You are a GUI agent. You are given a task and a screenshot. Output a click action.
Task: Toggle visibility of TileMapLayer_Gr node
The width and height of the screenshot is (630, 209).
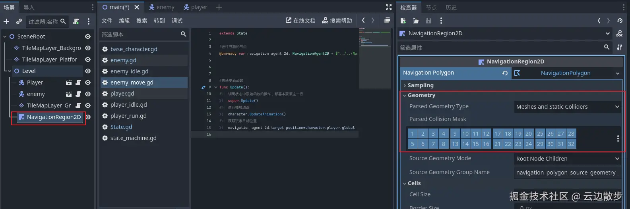pos(88,105)
